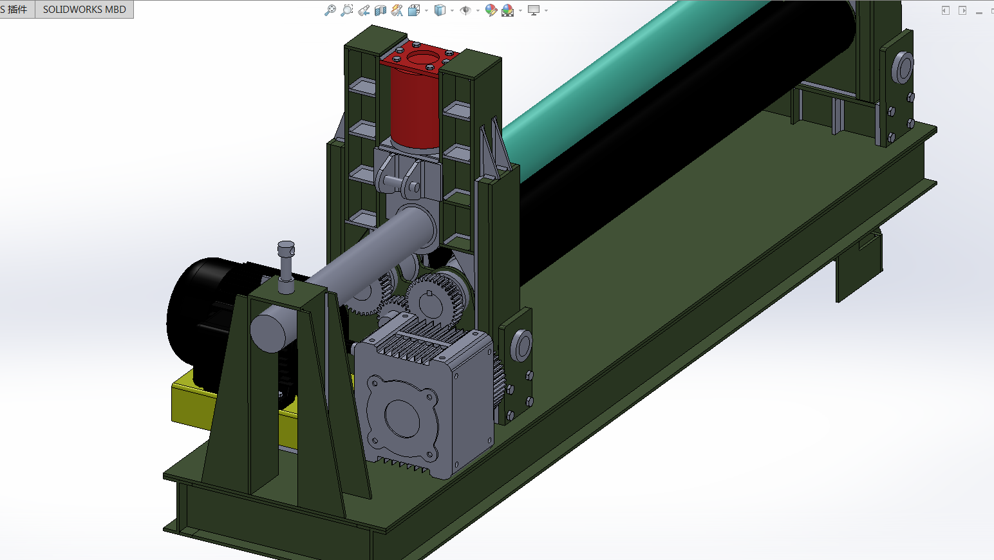Image resolution: width=994 pixels, height=560 pixels.
Task: Click the View Settings monitor icon
Action: pos(534,10)
